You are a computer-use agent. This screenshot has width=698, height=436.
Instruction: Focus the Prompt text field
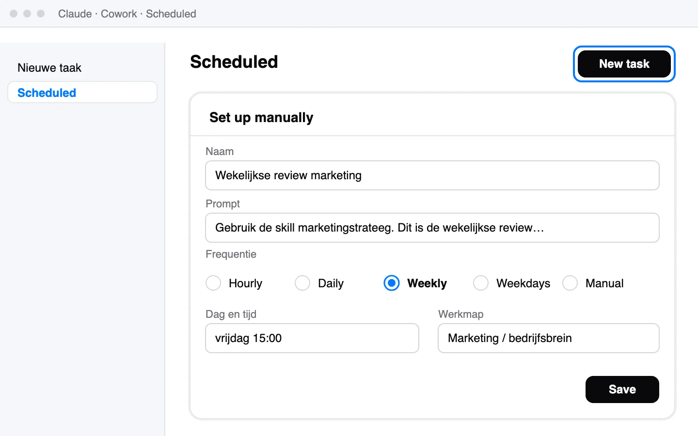click(x=432, y=228)
